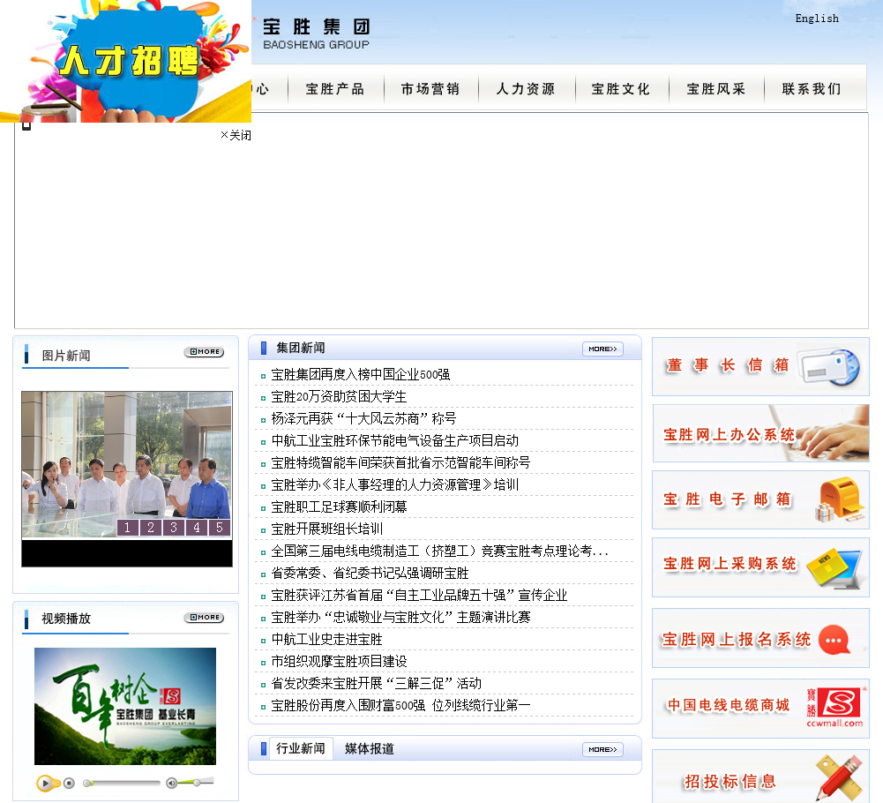The height and width of the screenshot is (803, 883).
Task: Open the 董事长信箱 banner
Action: coord(760,366)
